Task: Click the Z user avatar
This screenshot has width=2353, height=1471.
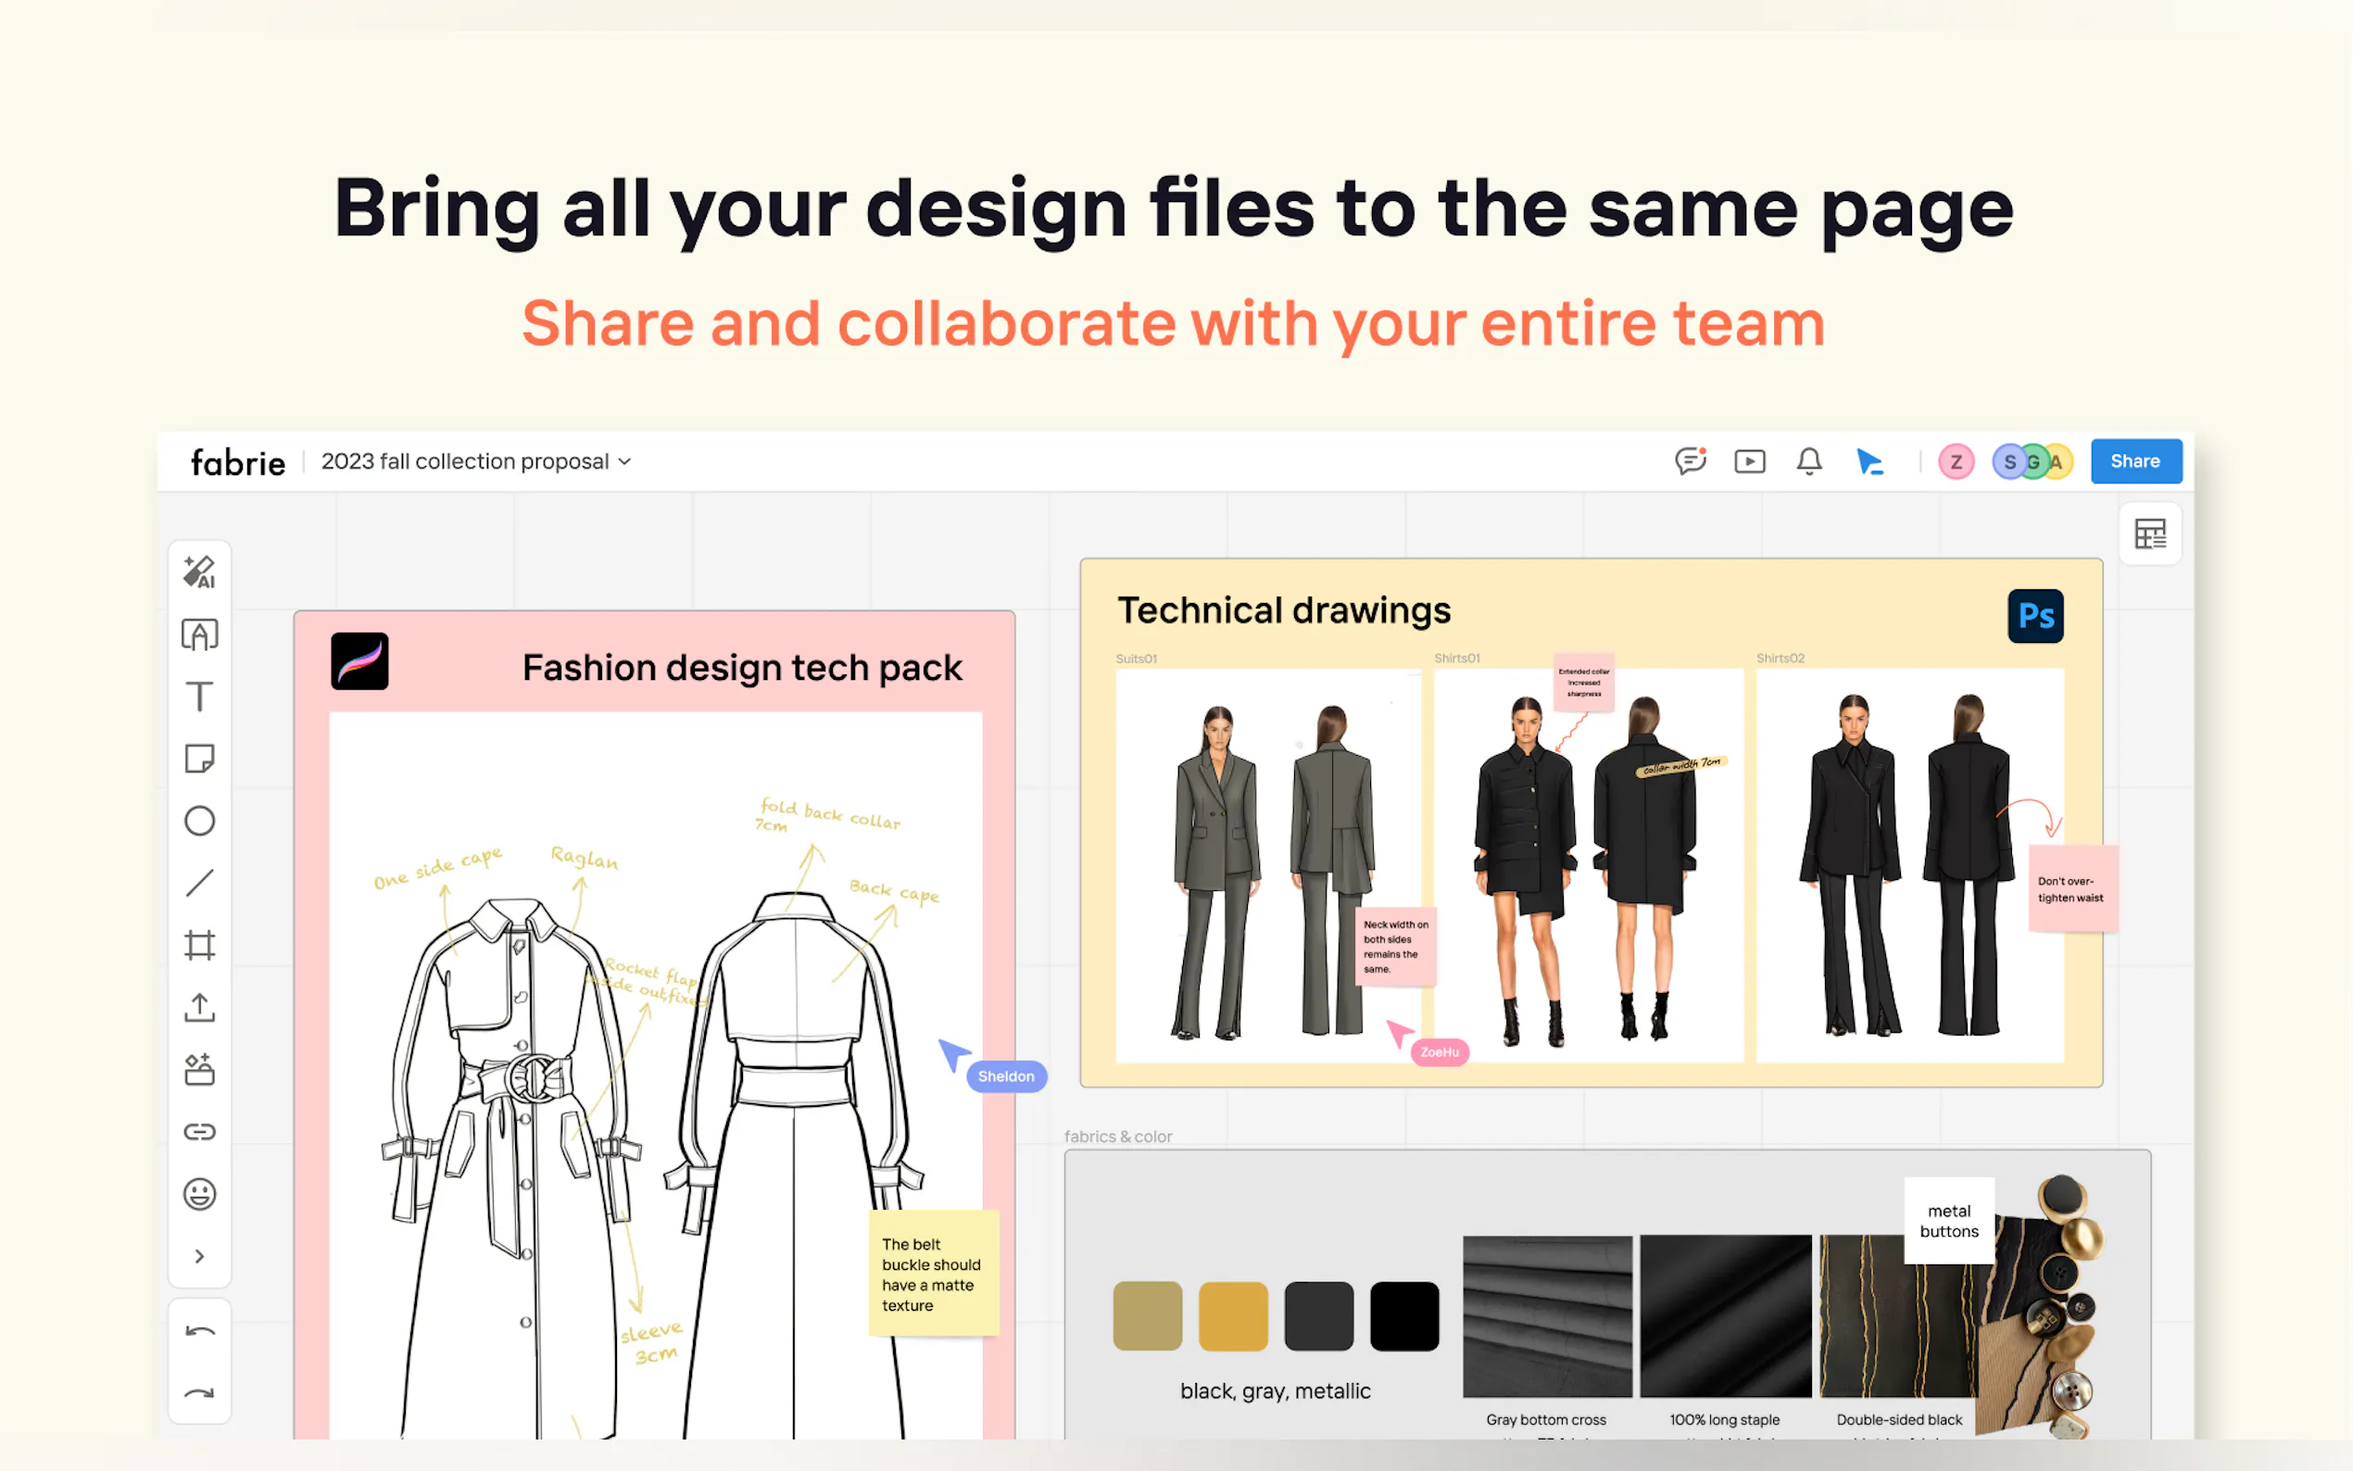Action: 1957,461
